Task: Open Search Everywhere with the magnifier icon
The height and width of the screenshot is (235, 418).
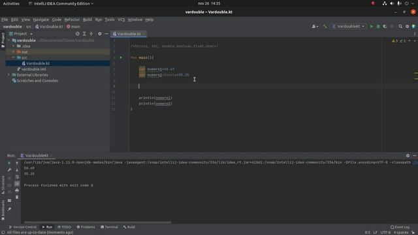Action: pos(400,26)
